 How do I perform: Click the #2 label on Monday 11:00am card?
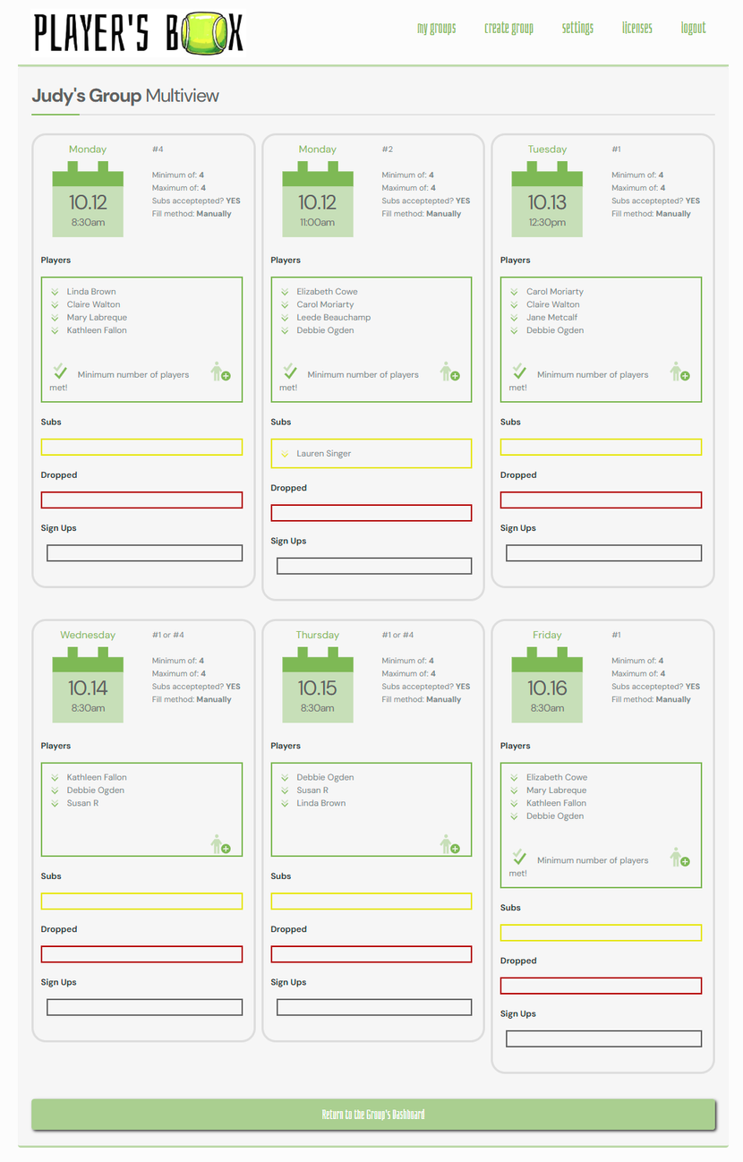pos(388,150)
